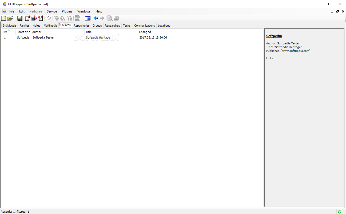Switch to the Families tab

pyautogui.click(x=25, y=26)
